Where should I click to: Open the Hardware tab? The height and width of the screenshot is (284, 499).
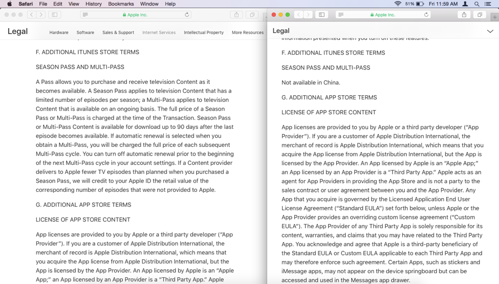coord(59,32)
